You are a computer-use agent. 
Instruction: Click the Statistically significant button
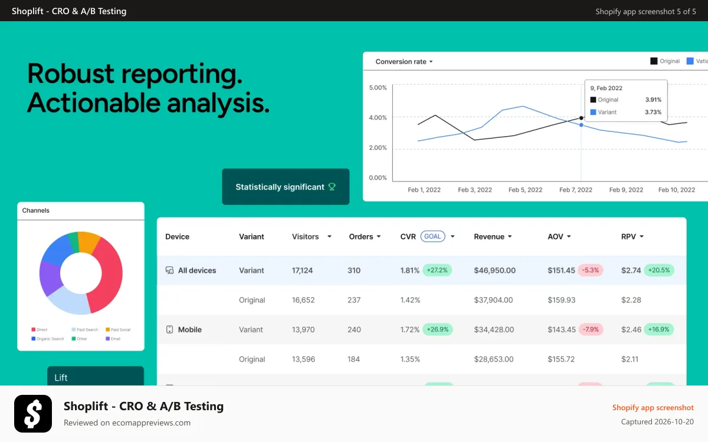[286, 187]
